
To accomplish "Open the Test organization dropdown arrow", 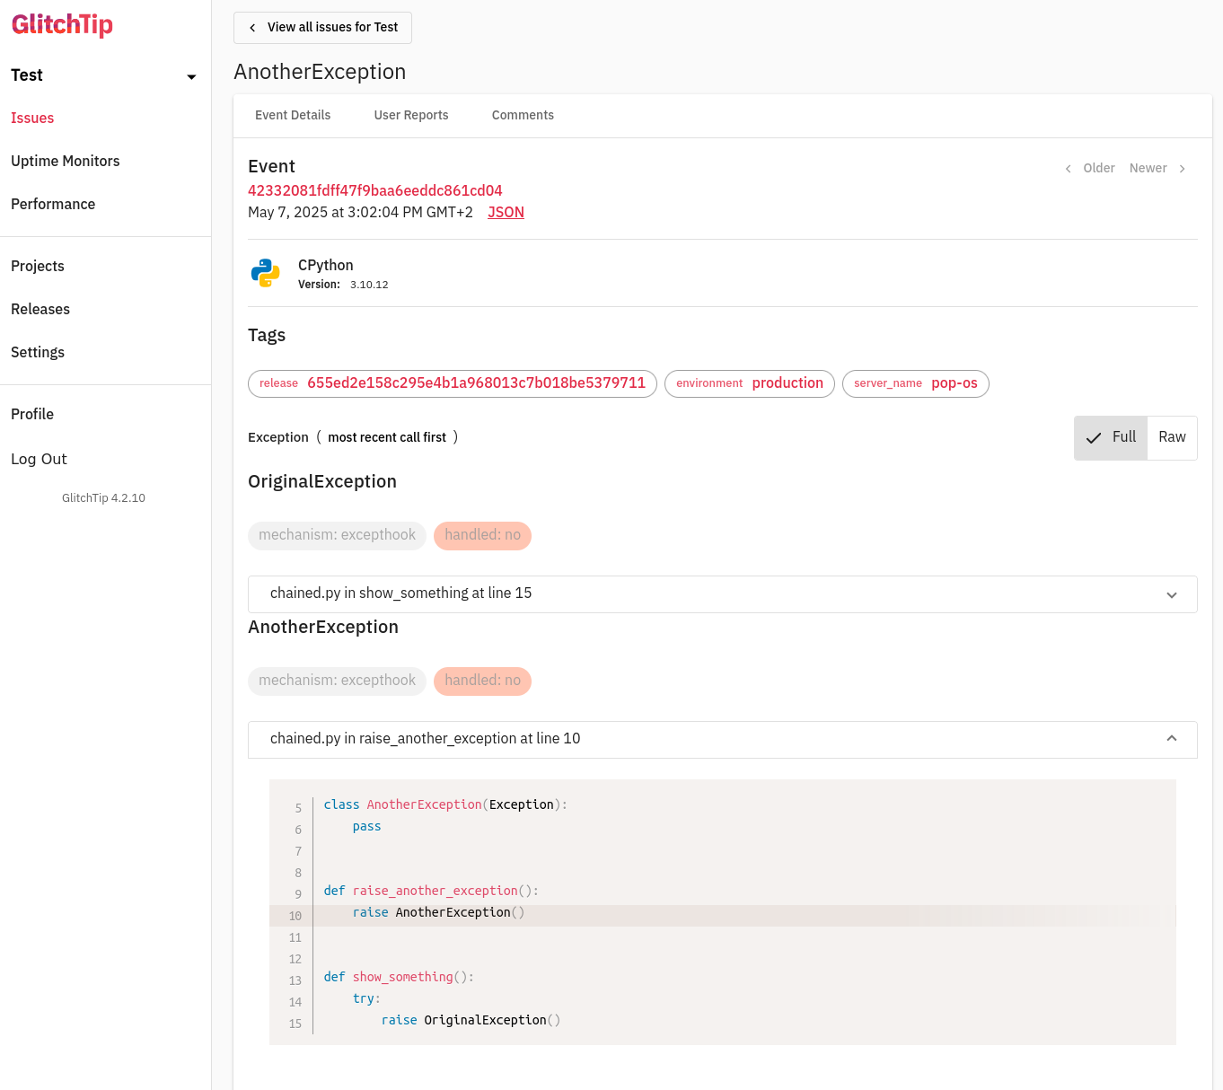I will pyautogui.click(x=191, y=77).
